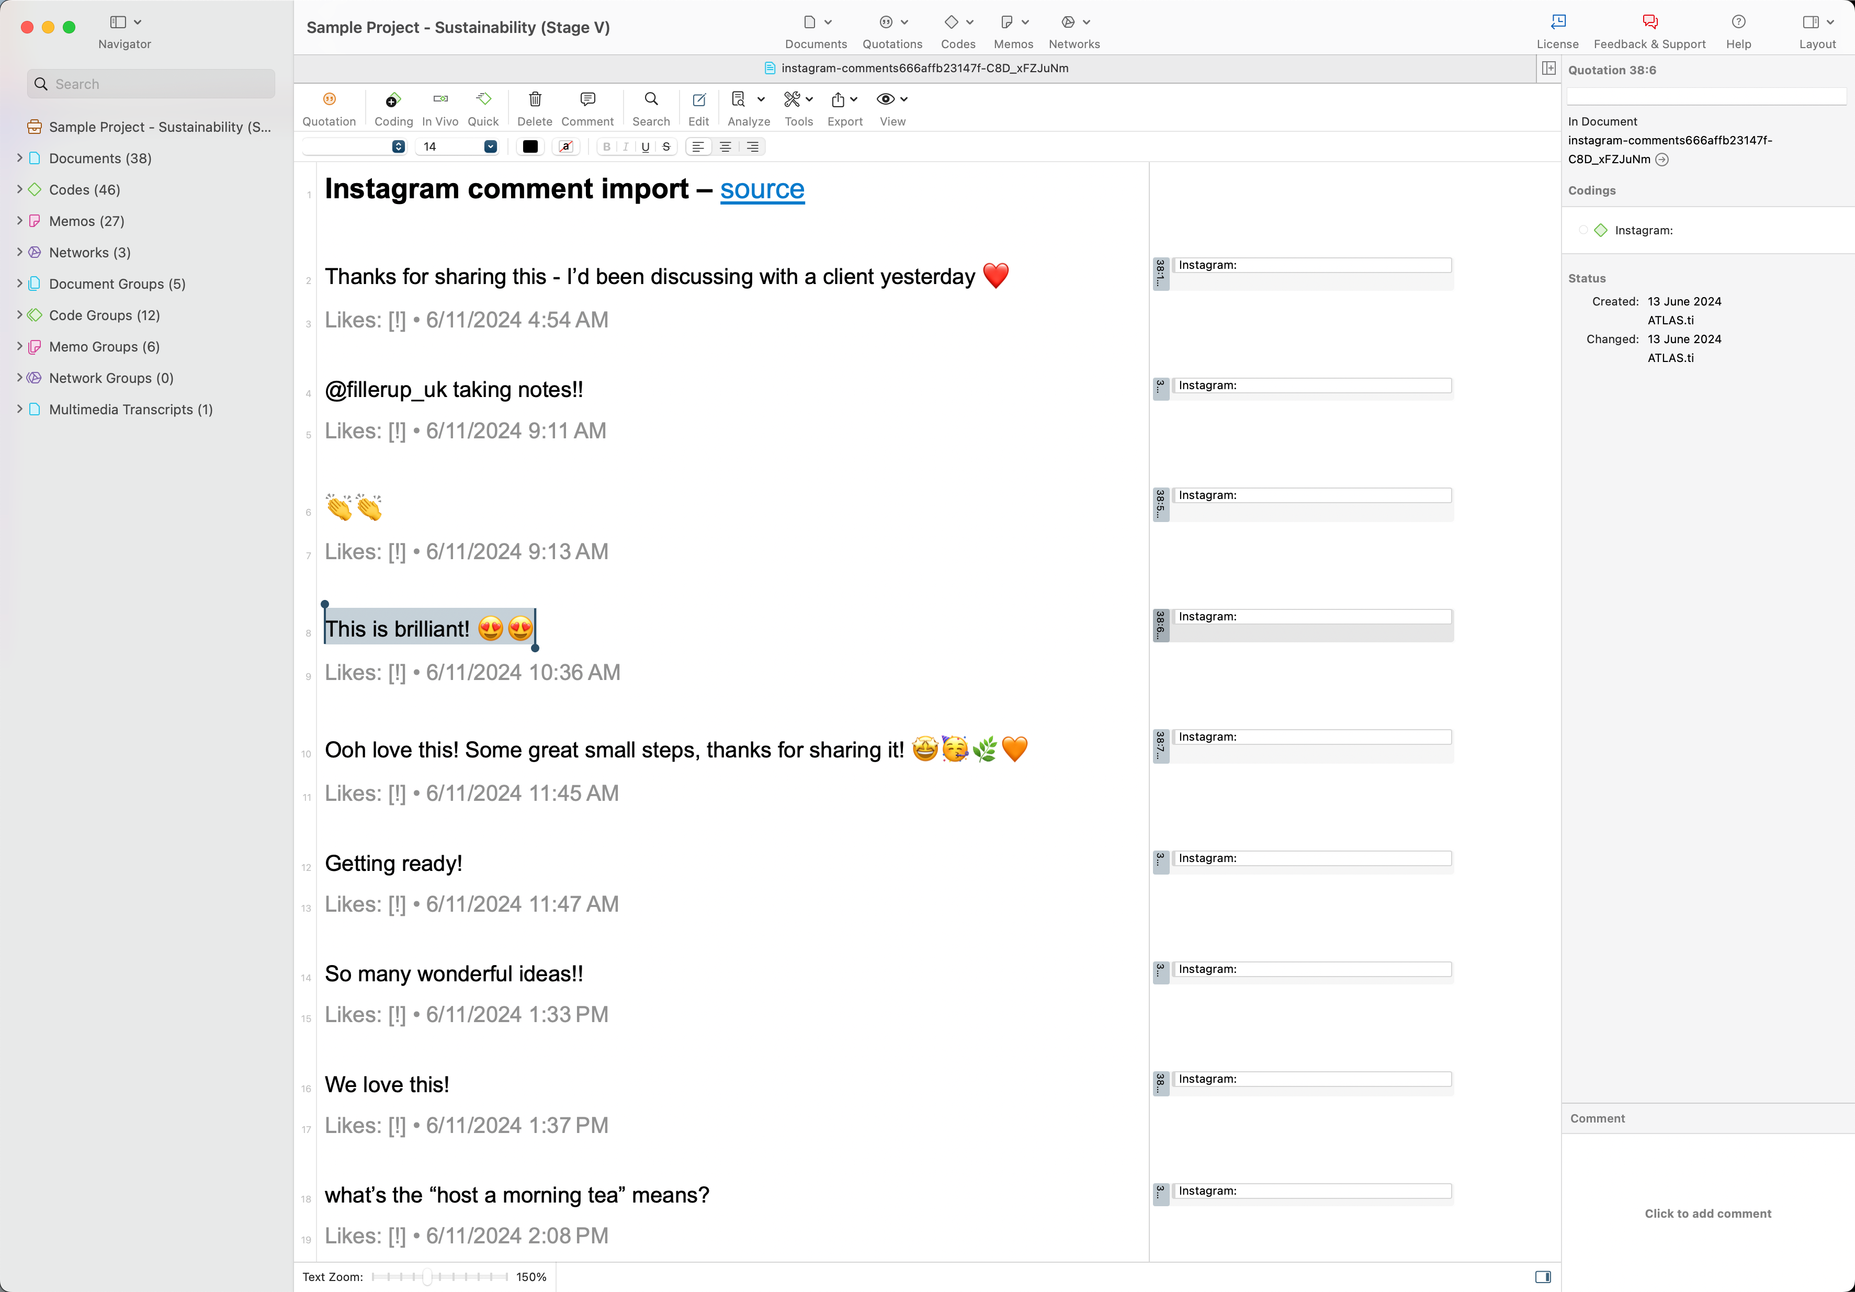Toggle strikethrough text formatting
The image size is (1855, 1292).
click(666, 147)
